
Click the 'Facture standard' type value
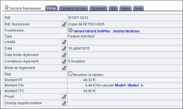tap(81, 36)
